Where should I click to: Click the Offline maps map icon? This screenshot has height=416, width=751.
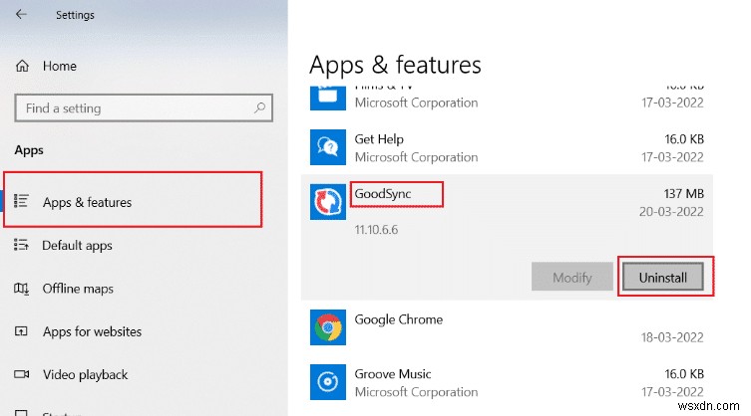pos(21,289)
